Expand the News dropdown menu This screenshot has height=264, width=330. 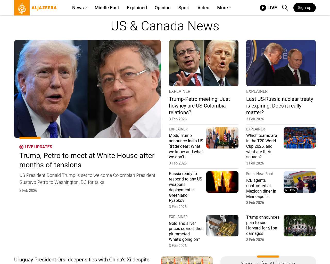coord(79,8)
